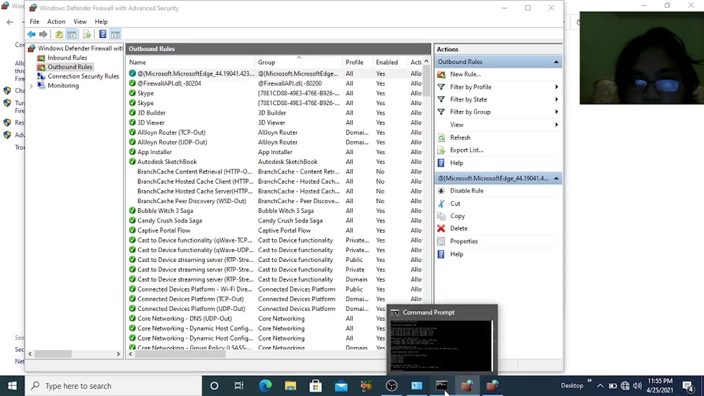This screenshot has width=704, height=396.
Task: Collapse the MicrosoftEdge rule actions section
Action: pos(556,179)
